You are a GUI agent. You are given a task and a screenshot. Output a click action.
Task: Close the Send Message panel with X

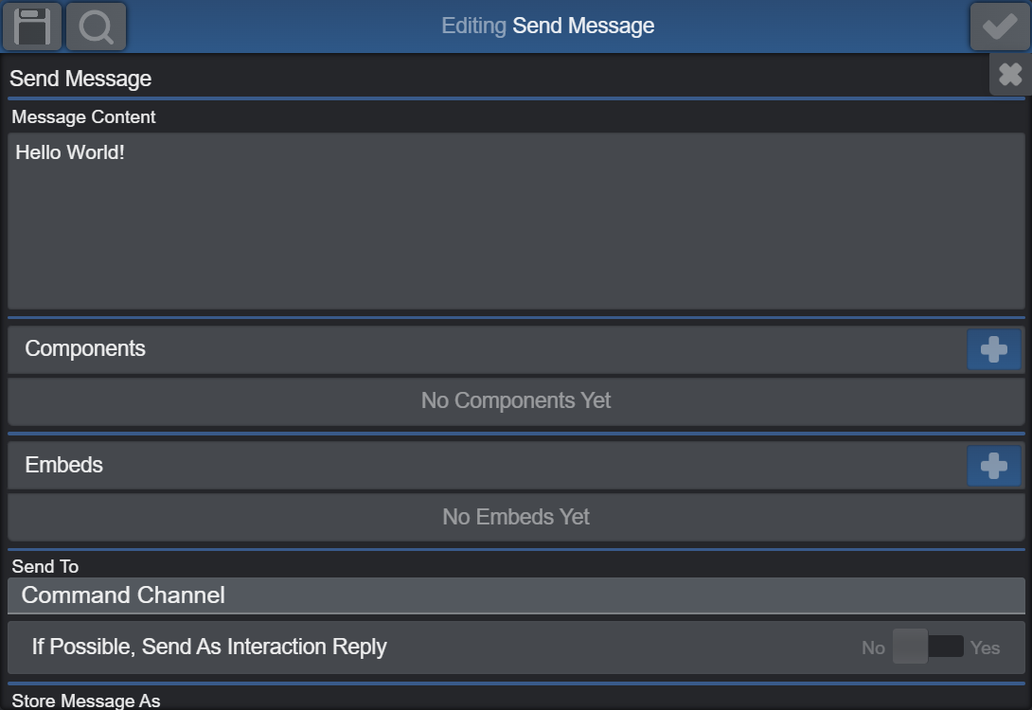(1010, 75)
